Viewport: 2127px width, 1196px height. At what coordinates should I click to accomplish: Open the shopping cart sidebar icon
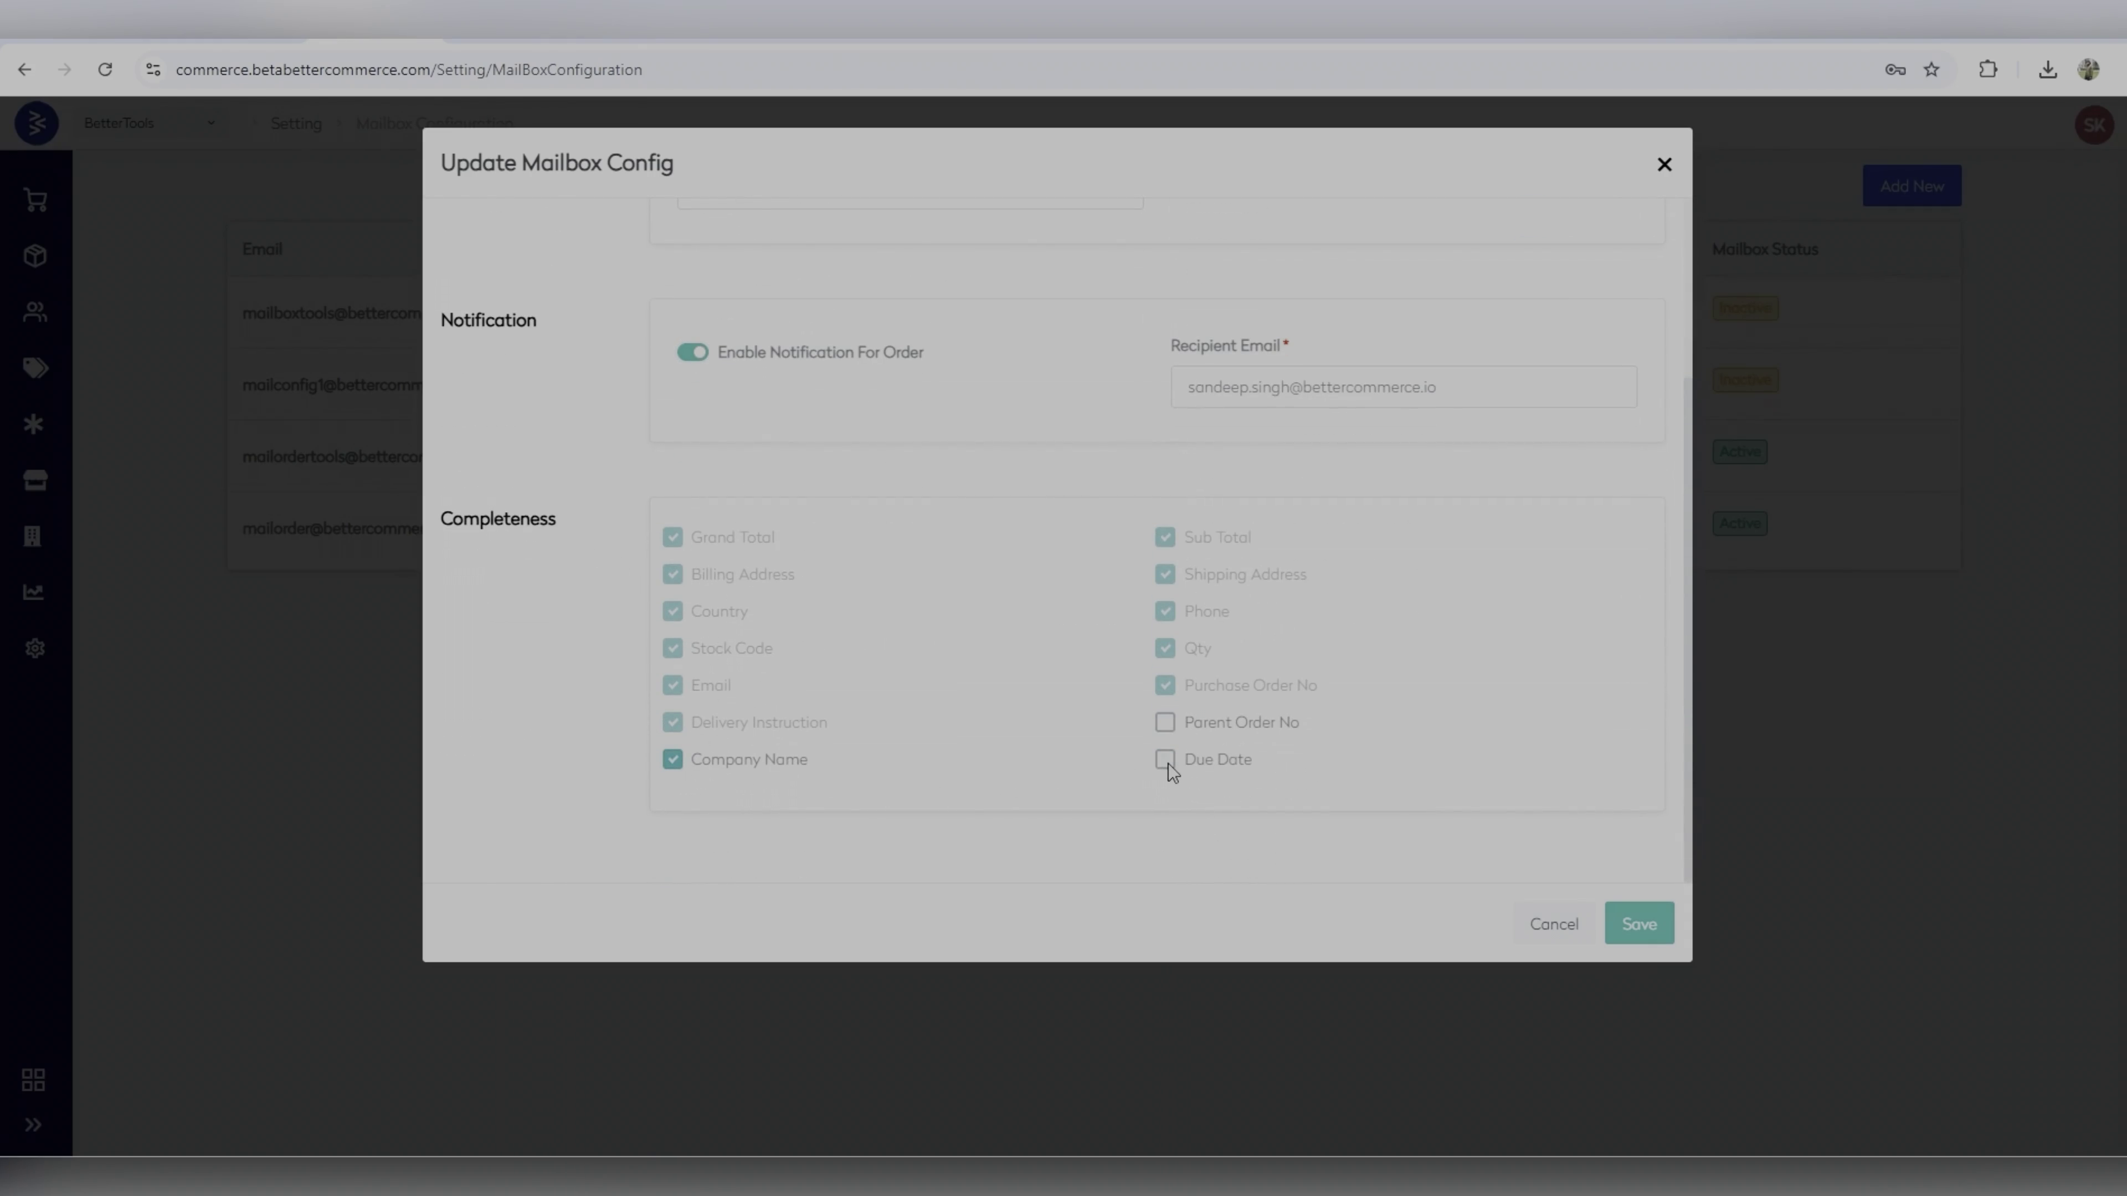[35, 200]
